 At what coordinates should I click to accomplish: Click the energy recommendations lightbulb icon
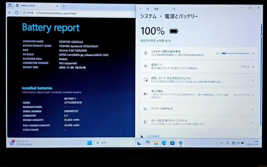(x=146, y=53)
